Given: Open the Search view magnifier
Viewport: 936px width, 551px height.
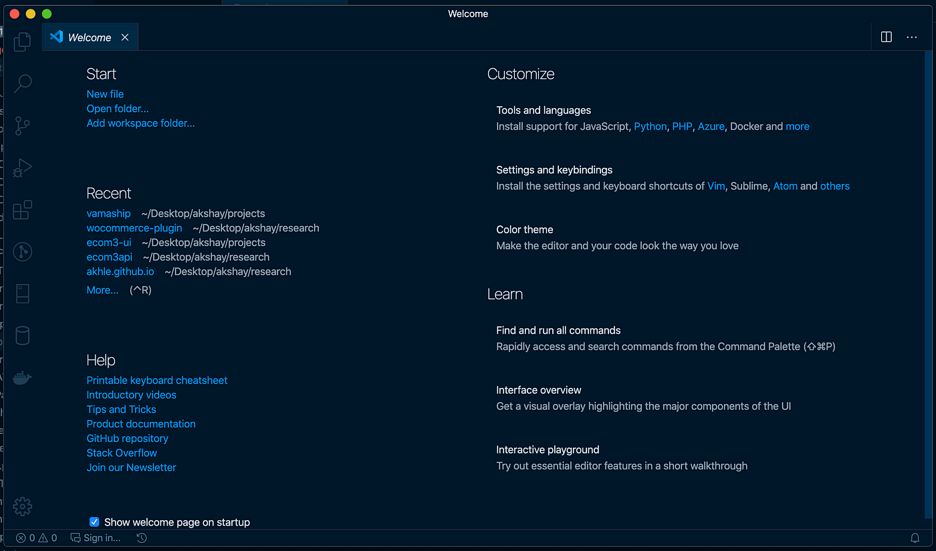Looking at the screenshot, I should 22,83.
